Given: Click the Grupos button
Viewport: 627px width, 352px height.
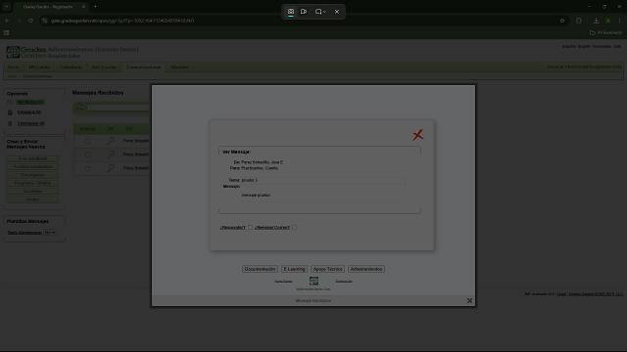Looking at the screenshot, I should (x=32, y=199).
